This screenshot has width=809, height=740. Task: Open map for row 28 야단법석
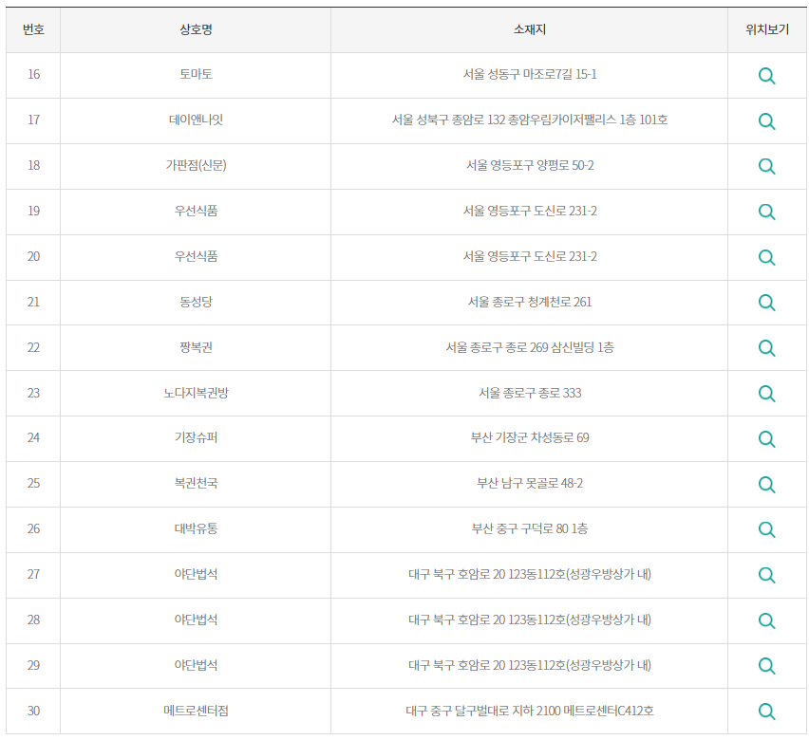766,620
